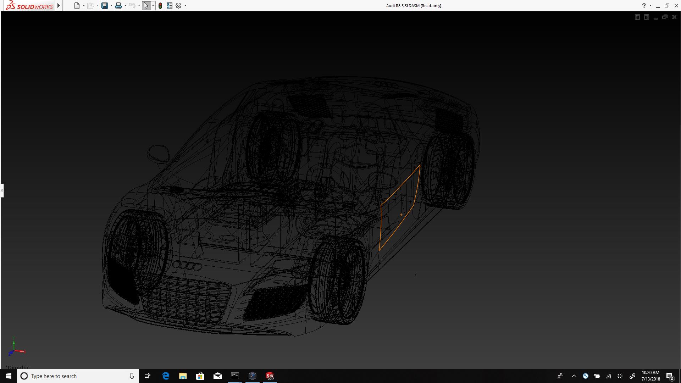Activate the Select arrow tool

tap(146, 6)
